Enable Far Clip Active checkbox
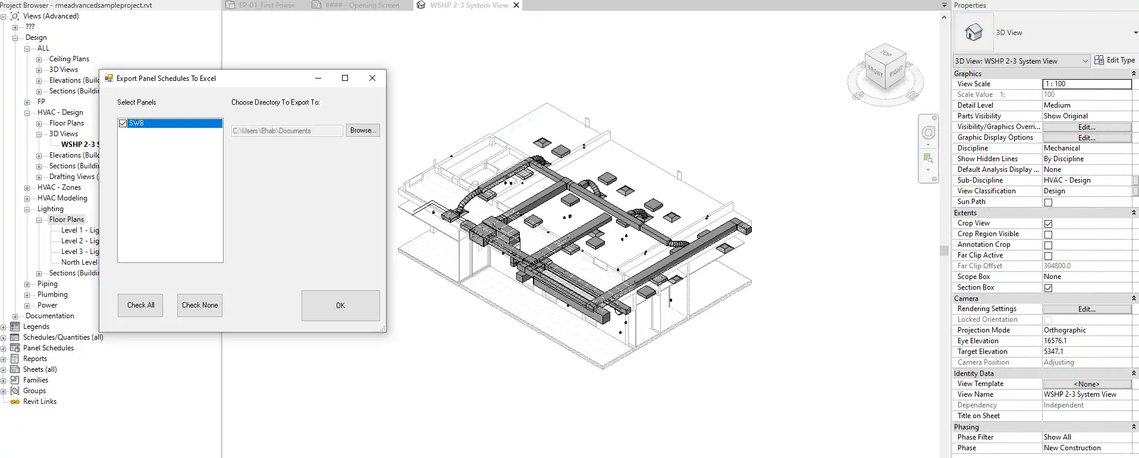The image size is (1139, 458). (1049, 256)
